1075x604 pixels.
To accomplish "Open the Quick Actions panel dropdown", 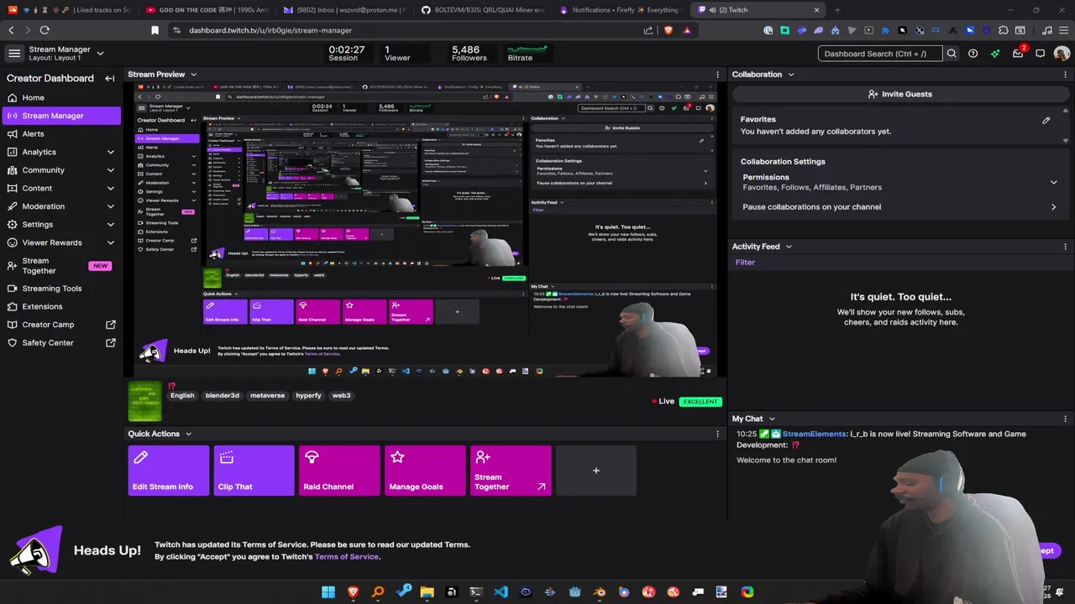I will tap(188, 434).
